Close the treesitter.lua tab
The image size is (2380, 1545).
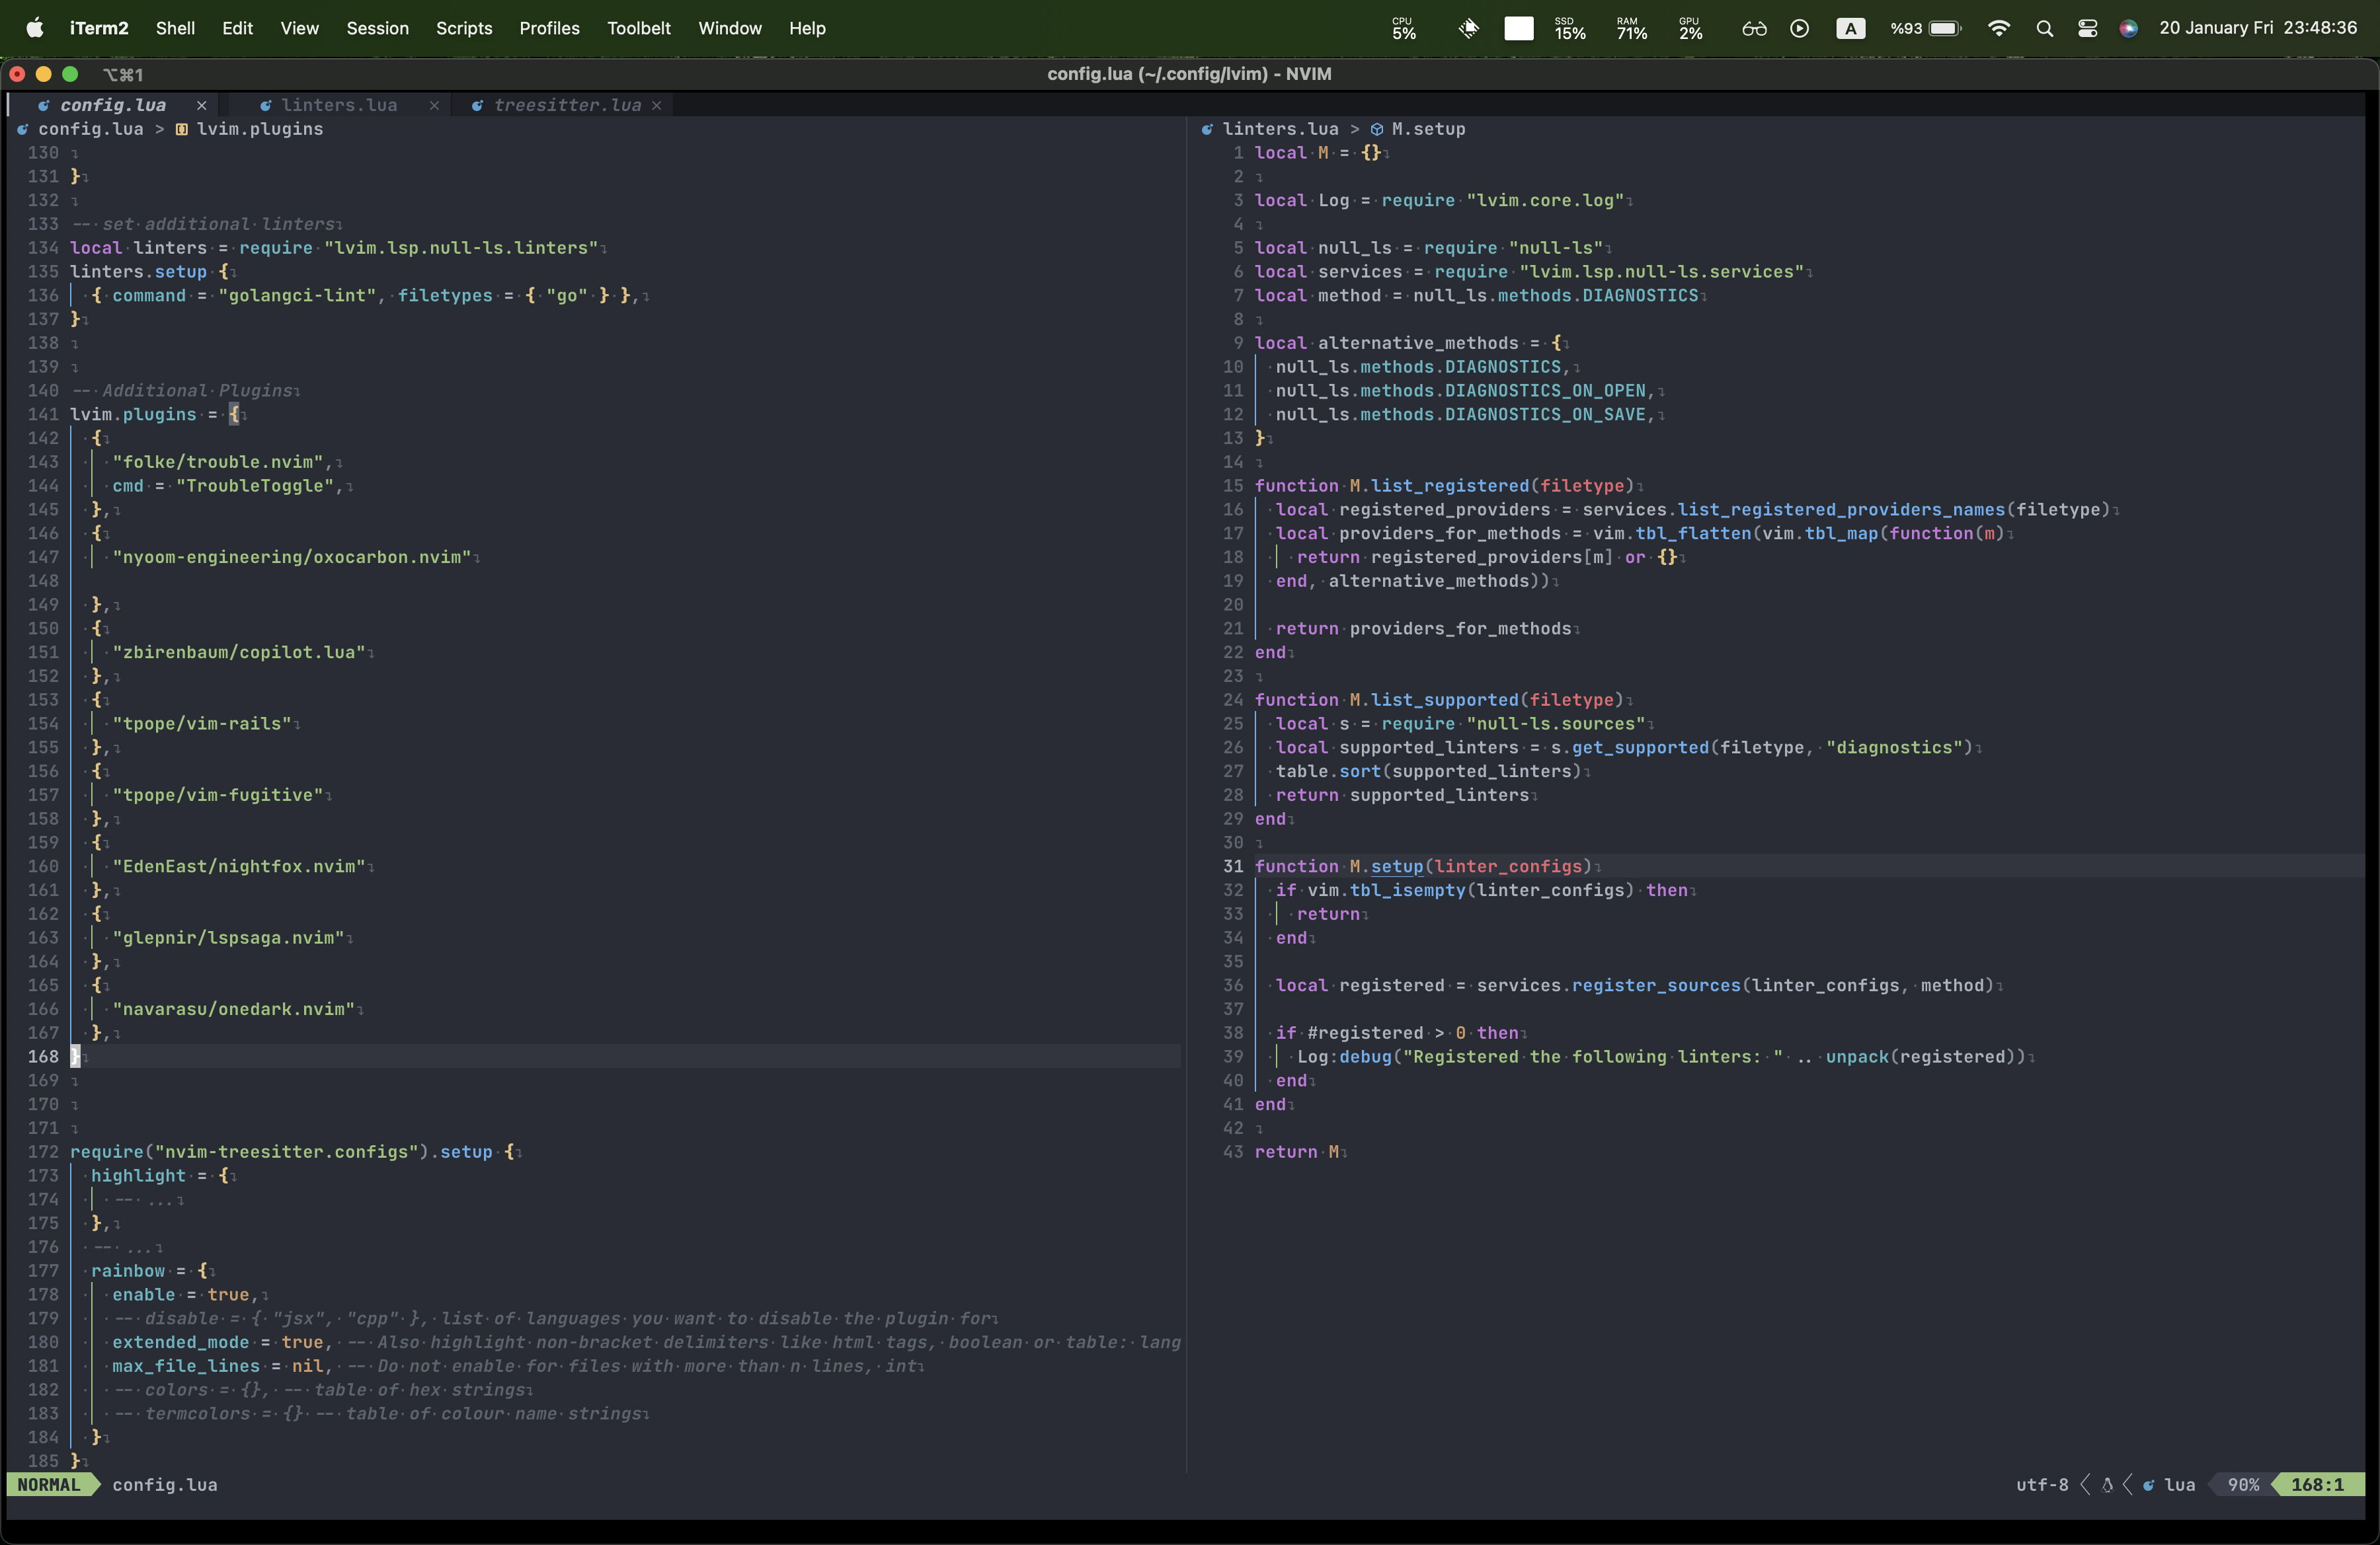(x=656, y=105)
